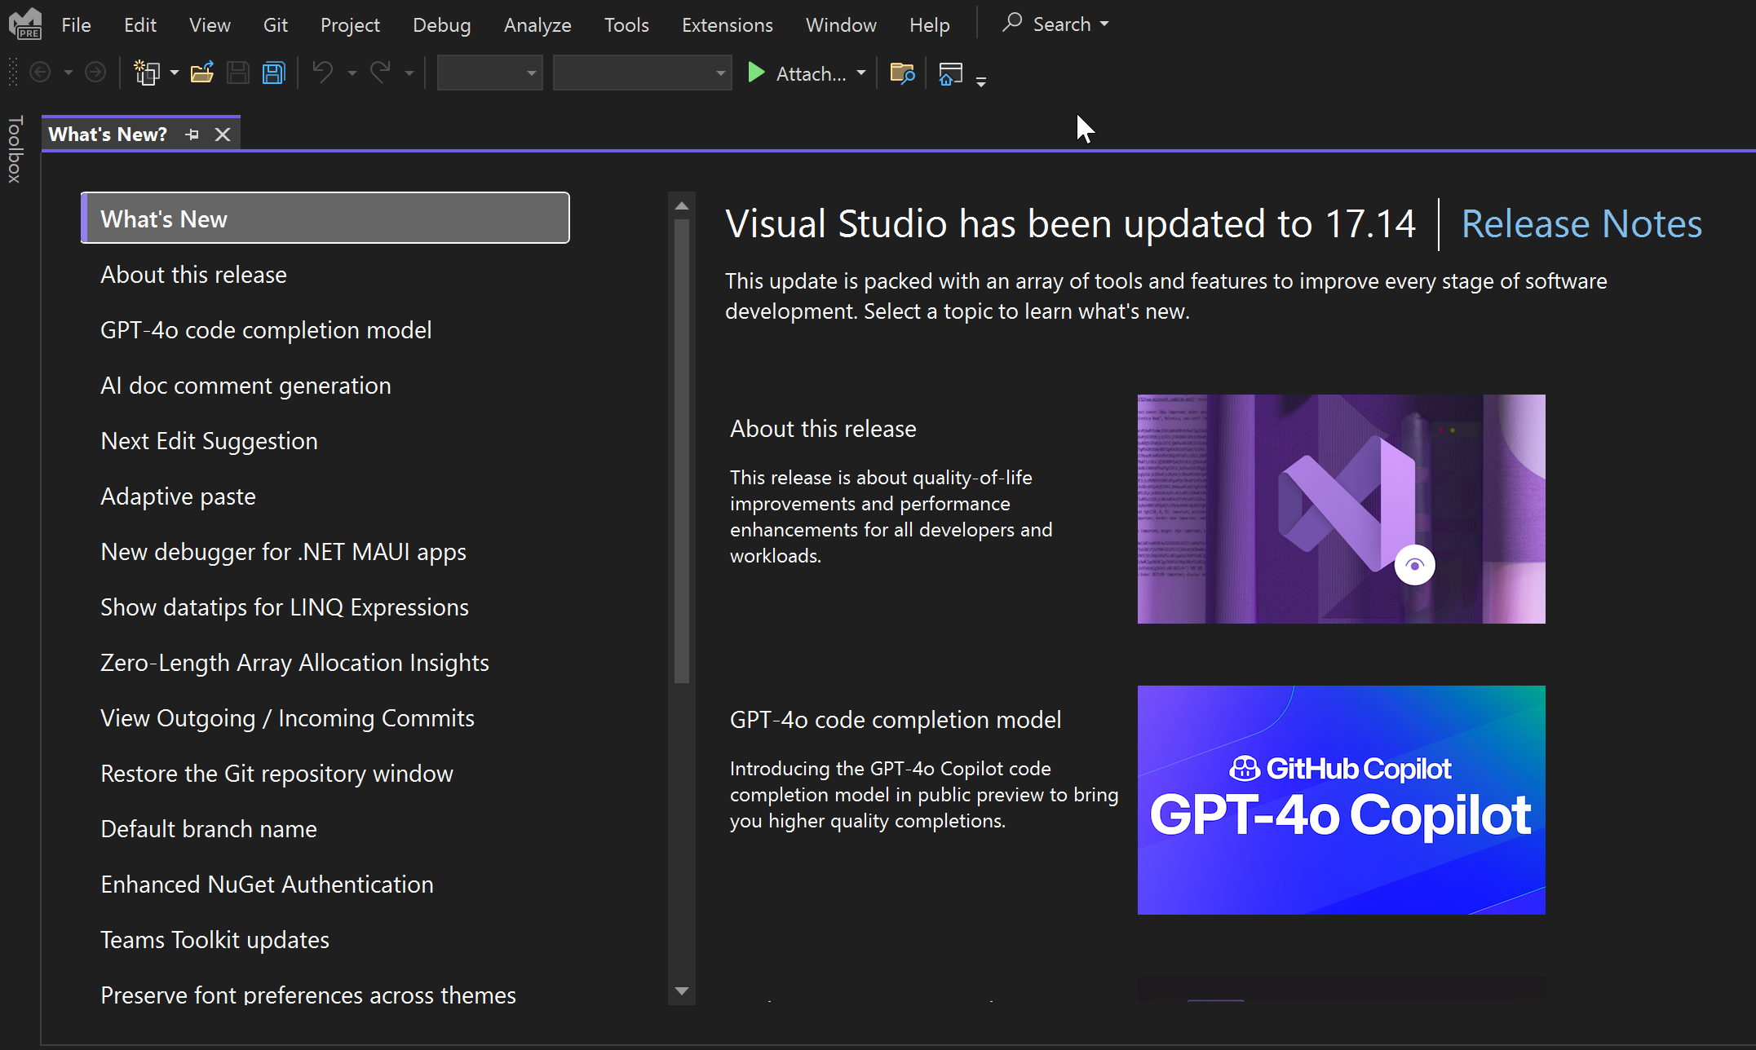Click the Navigate Backward arrow icon

[x=41, y=73]
